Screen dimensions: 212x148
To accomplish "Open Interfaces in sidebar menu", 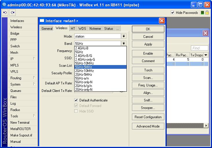I will [23, 21].
